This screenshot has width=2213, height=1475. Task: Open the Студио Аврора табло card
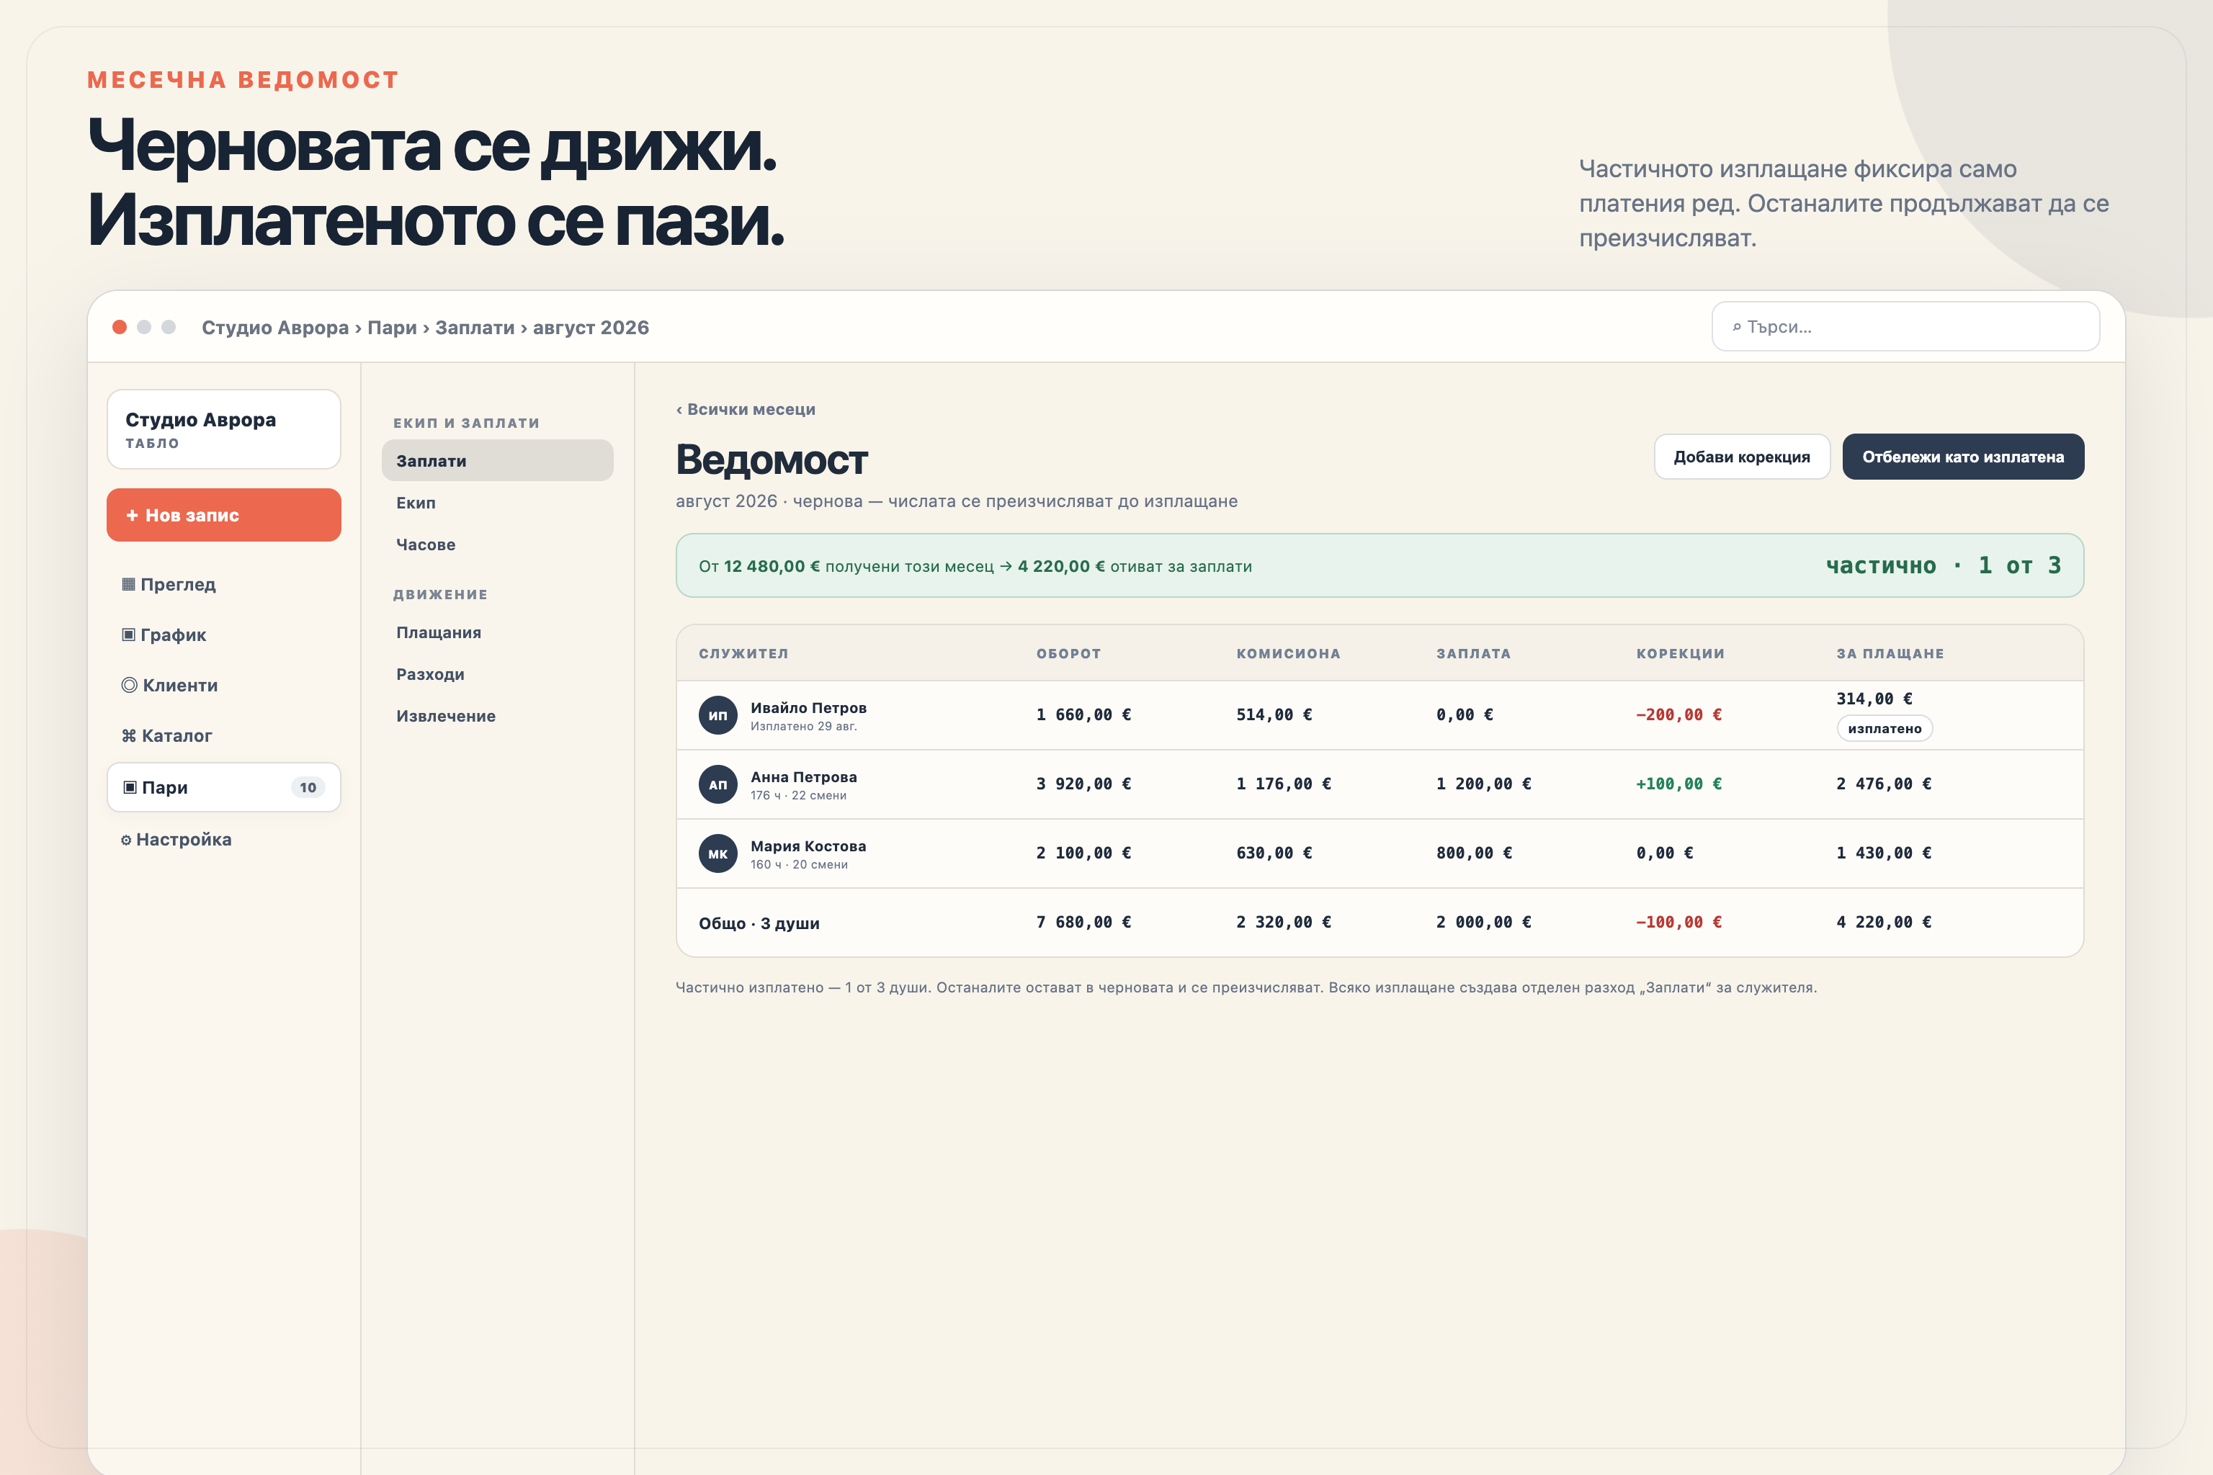pos(224,429)
